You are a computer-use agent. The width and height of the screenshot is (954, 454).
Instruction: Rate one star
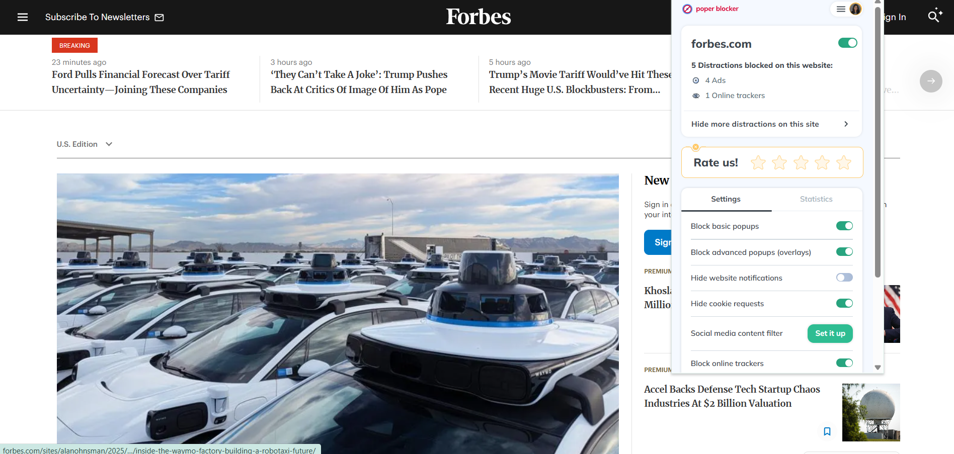758,162
